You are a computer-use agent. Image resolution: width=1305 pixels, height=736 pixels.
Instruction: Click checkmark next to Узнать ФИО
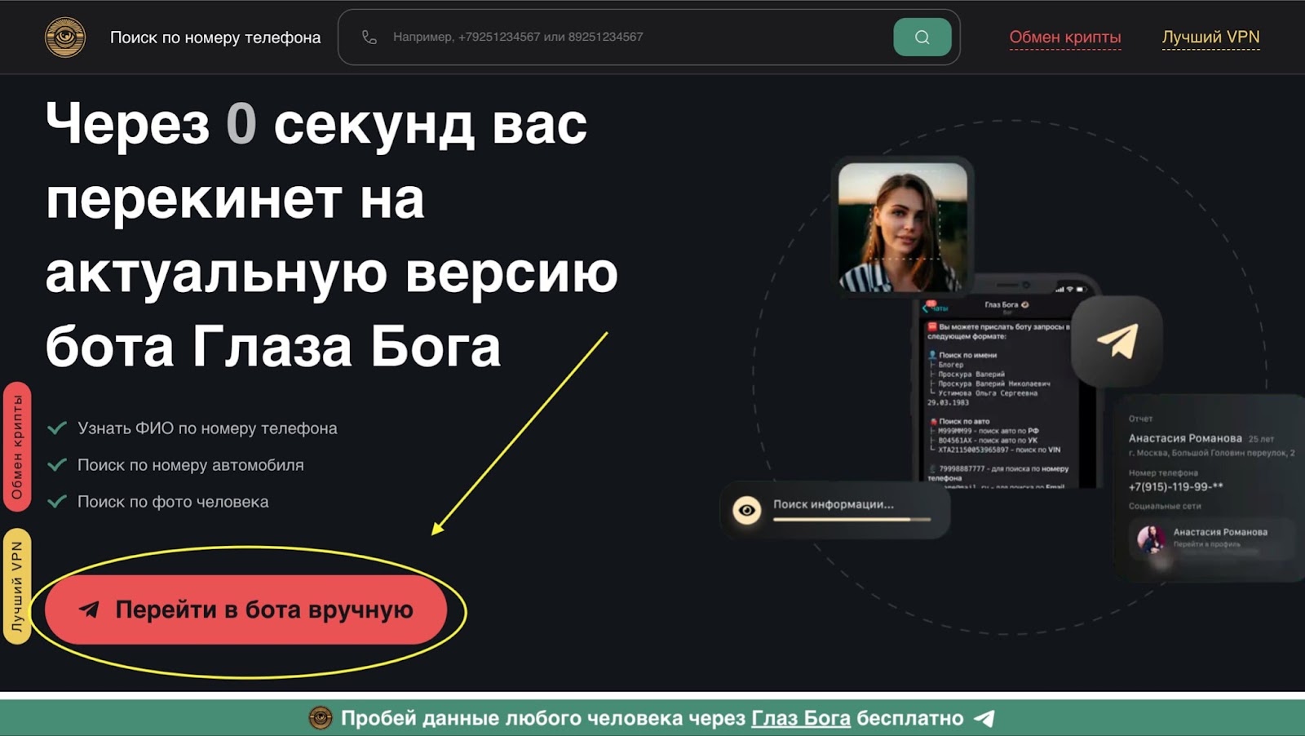pos(57,428)
